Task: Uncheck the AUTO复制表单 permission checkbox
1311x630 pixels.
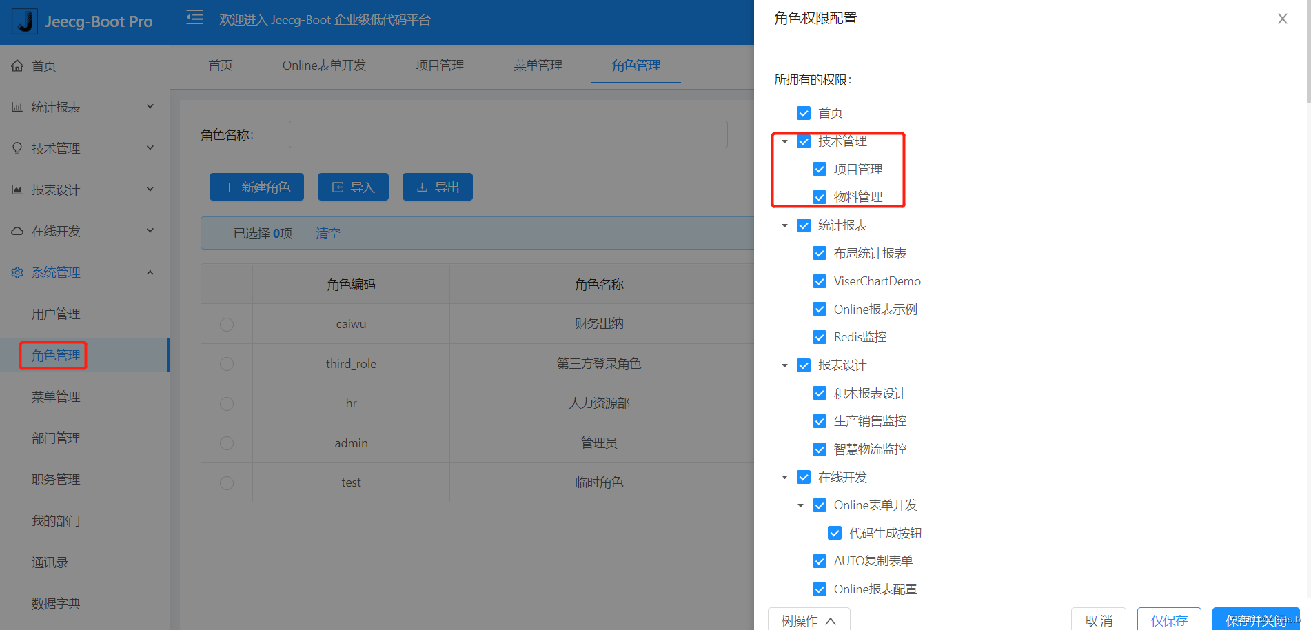Action: (820, 561)
